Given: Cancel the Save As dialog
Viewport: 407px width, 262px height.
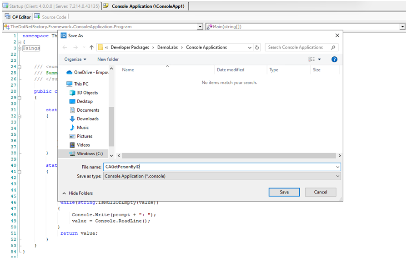Looking at the screenshot, I should tap(320, 192).
